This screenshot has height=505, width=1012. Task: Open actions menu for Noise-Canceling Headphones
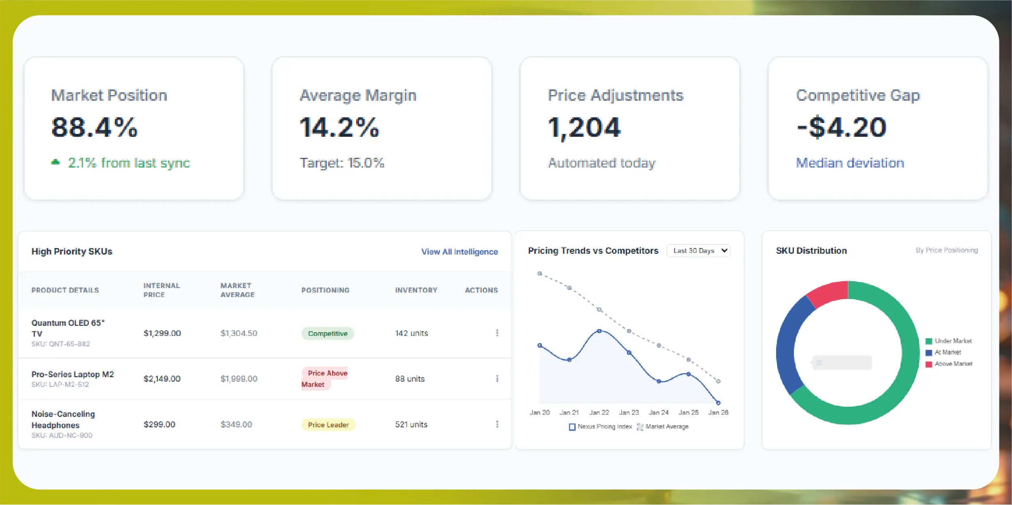pos(497,424)
